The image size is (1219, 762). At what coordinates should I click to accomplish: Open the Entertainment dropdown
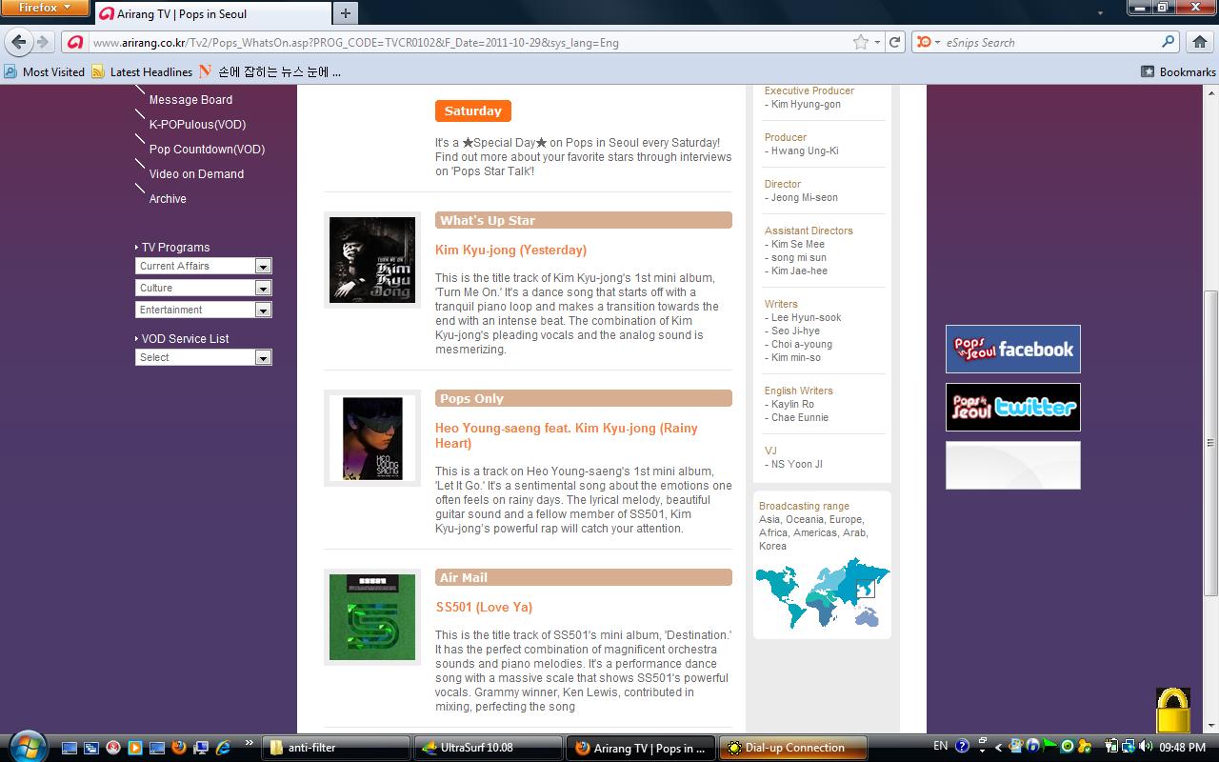(204, 310)
